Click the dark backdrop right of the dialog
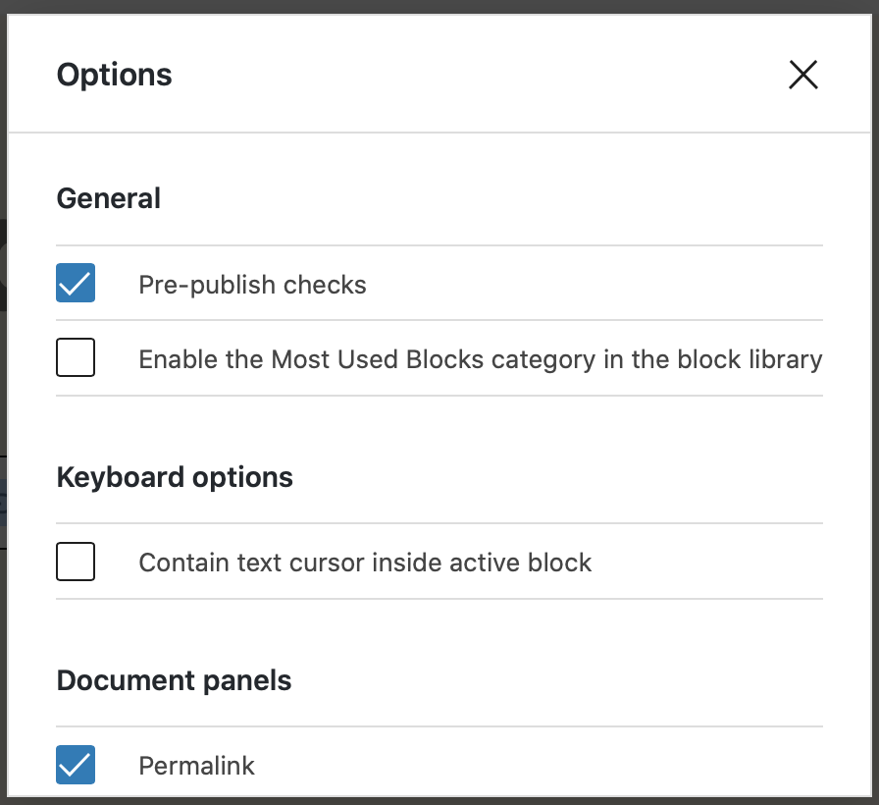 click(x=874, y=393)
